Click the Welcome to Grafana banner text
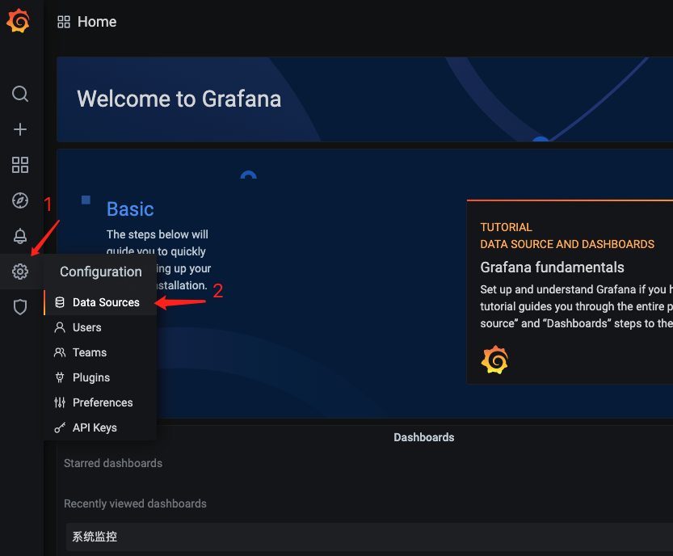 click(x=179, y=99)
